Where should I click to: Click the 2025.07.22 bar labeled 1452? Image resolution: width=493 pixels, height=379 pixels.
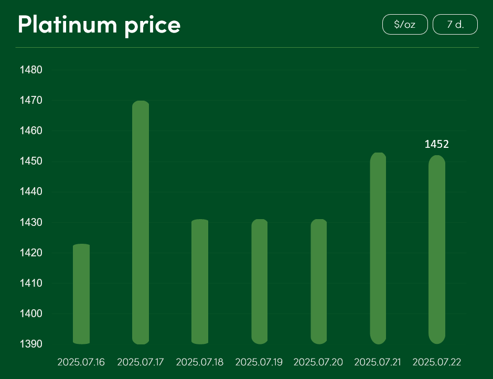click(x=437, y=250)
